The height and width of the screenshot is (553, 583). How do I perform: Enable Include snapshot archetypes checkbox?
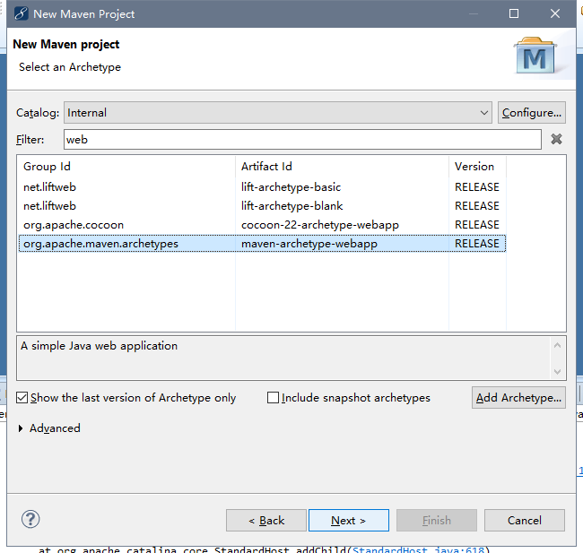(273, 398)
